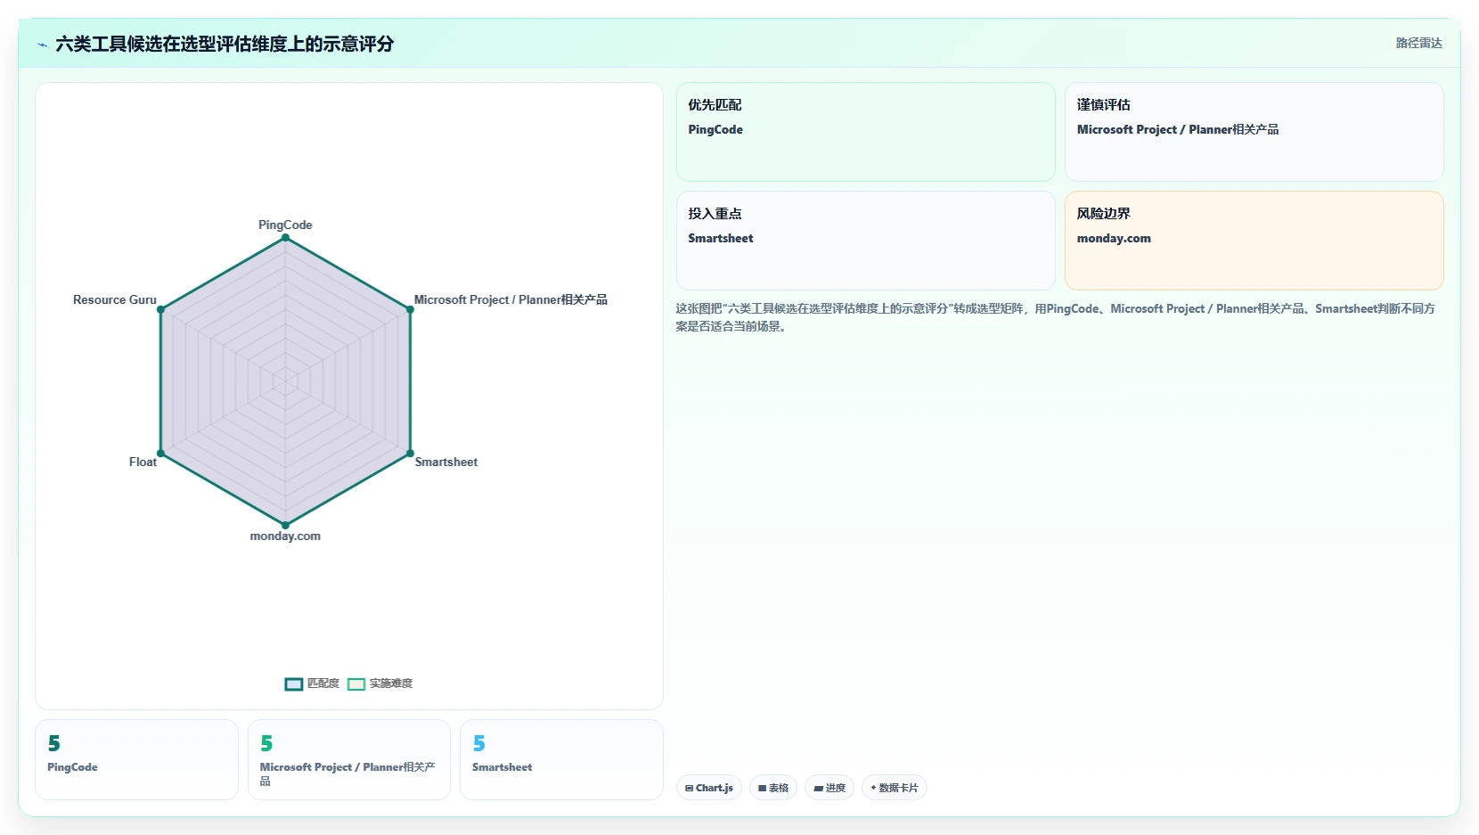Click the Resource Guru radar vertex point
The height and width of the screenshot is (835, 1479).
[x=161, y=309]
